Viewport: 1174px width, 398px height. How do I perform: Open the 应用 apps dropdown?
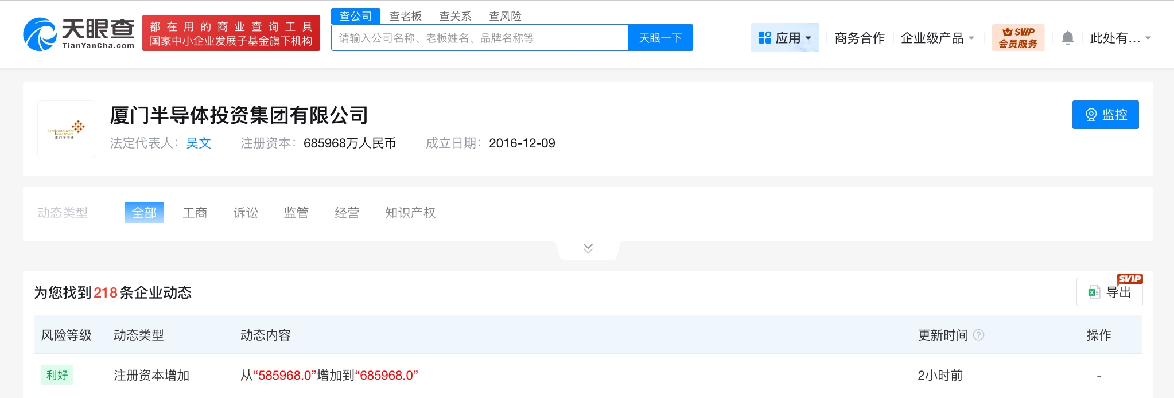point(785,38)
